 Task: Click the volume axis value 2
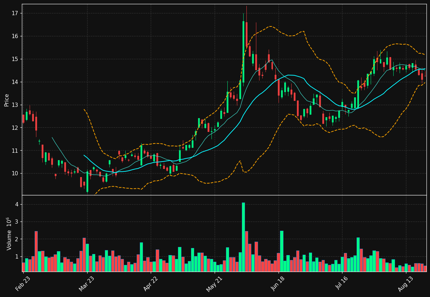17,239
